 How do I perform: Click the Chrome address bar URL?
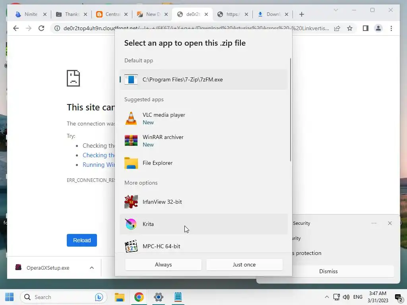[196, 28]
